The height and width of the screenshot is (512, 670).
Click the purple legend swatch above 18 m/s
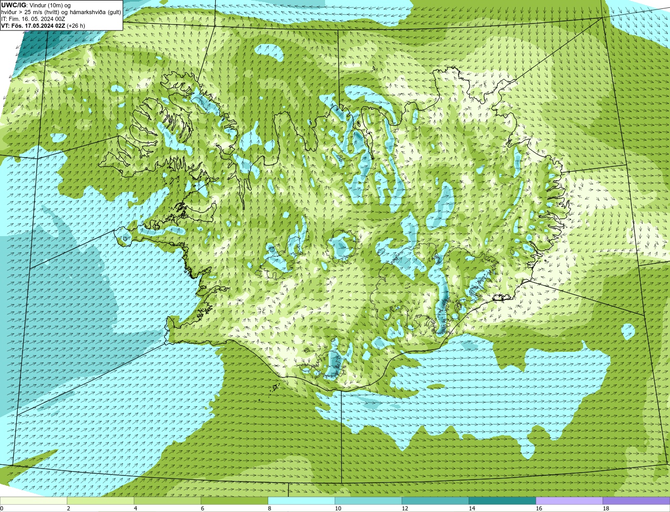pyautogui.click(x=636, y=501)
